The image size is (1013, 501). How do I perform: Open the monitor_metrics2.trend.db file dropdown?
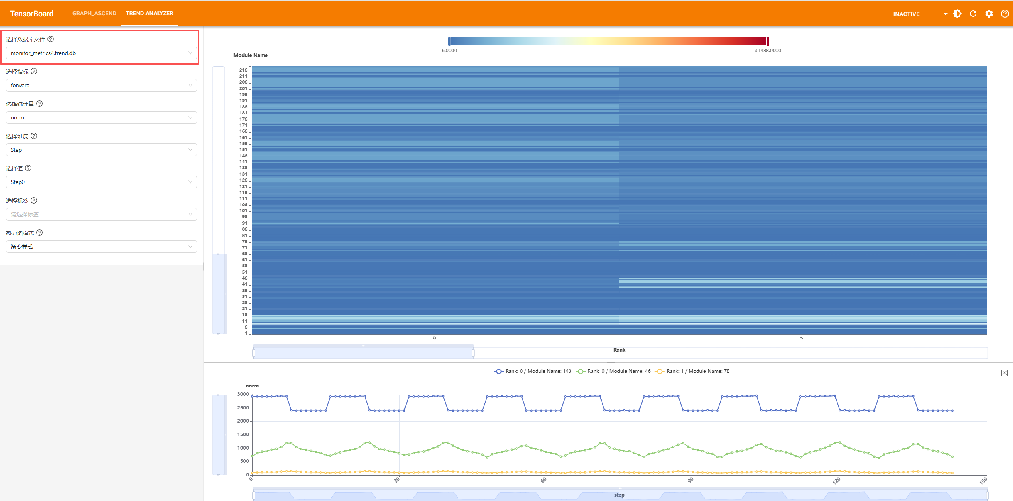point(102,53)
